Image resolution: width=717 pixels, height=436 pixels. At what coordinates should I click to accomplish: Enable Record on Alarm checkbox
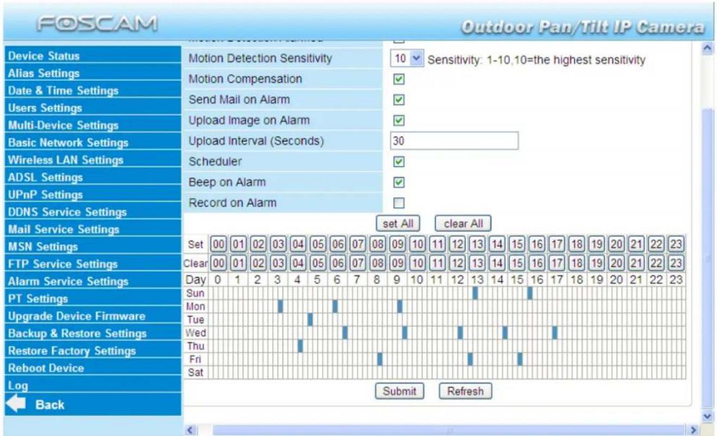399,203
